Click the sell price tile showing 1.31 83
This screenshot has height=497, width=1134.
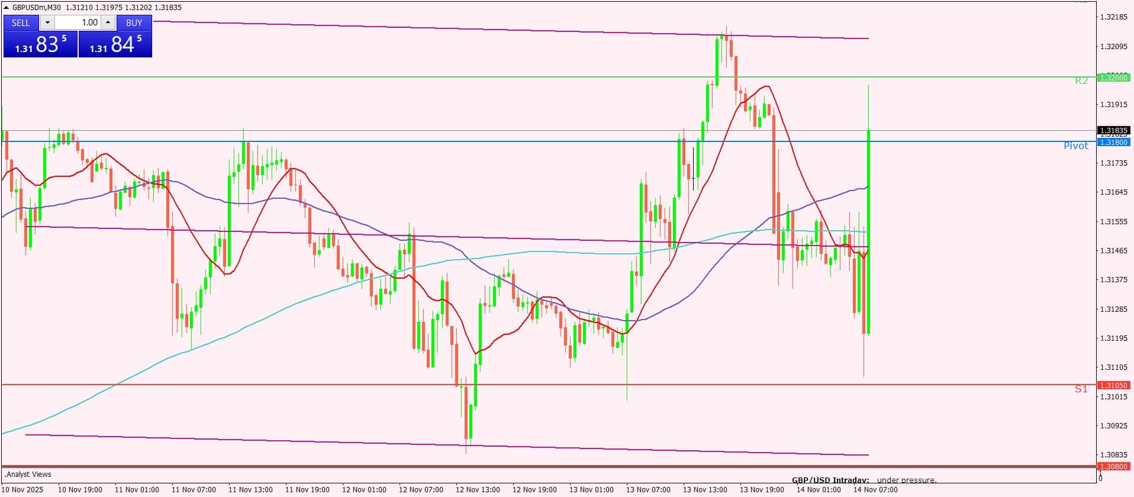(x=40, y=44)
